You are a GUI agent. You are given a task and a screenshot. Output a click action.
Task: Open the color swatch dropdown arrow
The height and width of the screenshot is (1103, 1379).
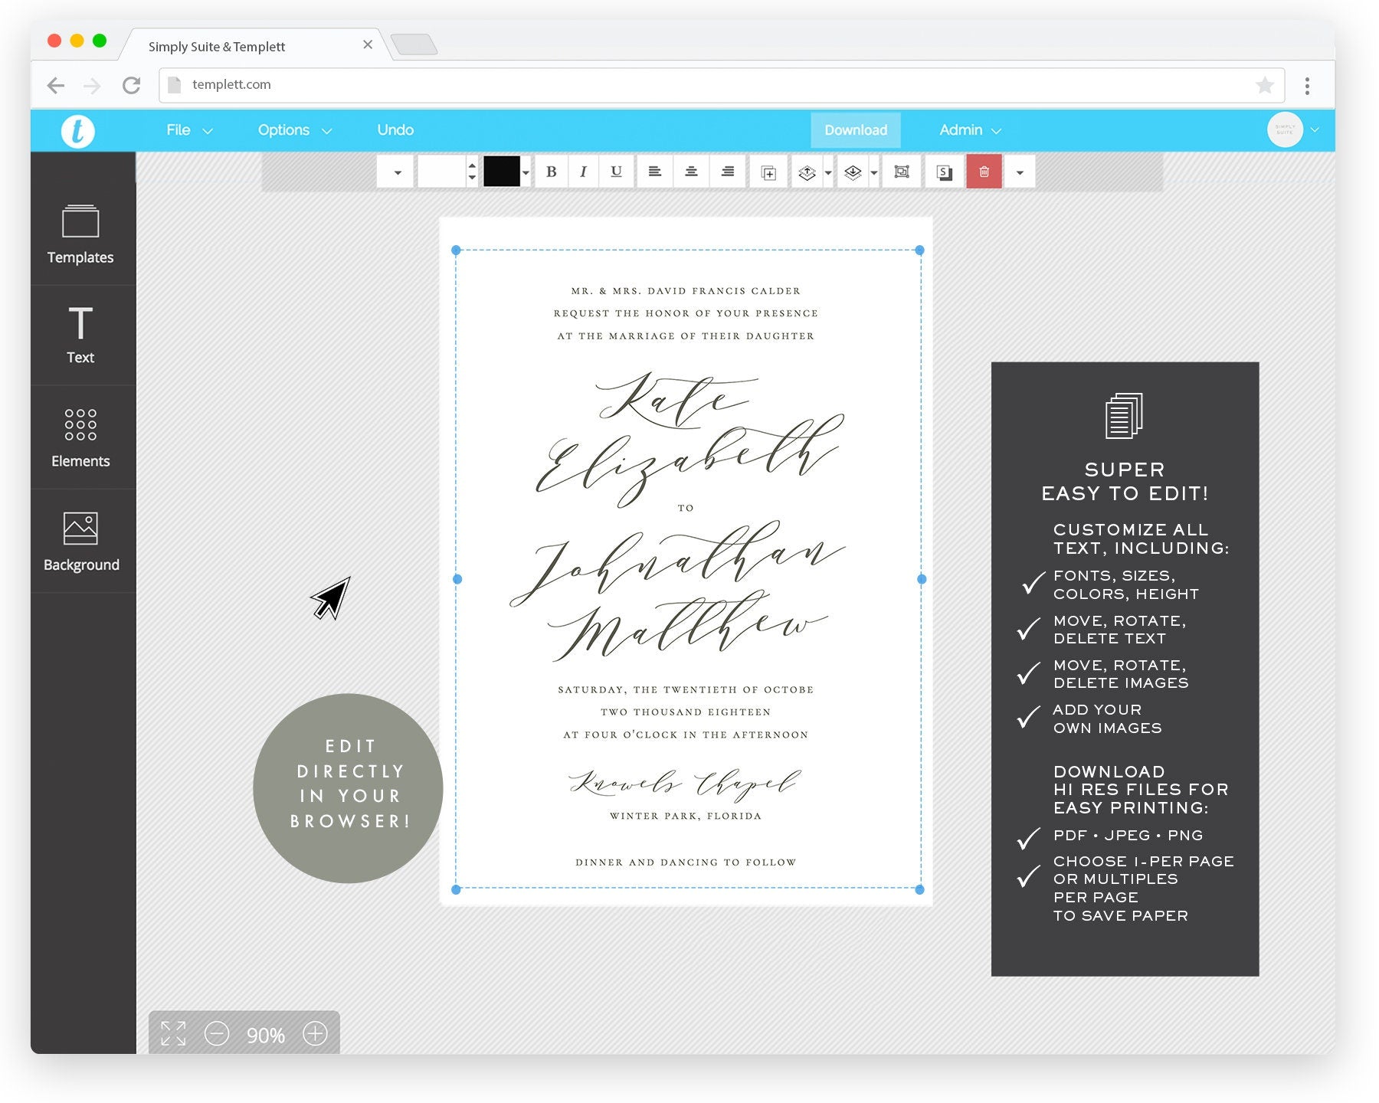click(526, 172)
